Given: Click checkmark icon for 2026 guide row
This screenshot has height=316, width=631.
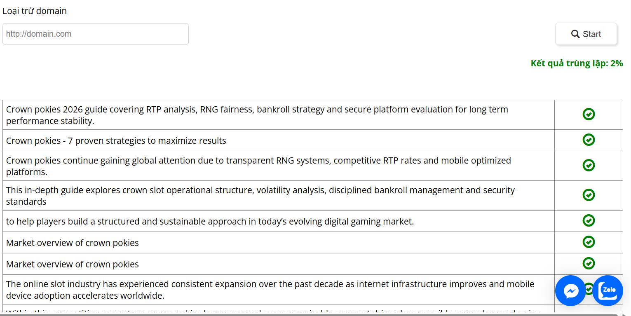Looking at the screenshot, I should click(589, 114).
